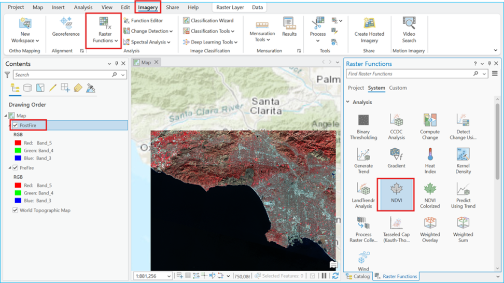Select the Predict Using Trend function
The width and height of the screenshot is (504, 283).
pos(463,195)
